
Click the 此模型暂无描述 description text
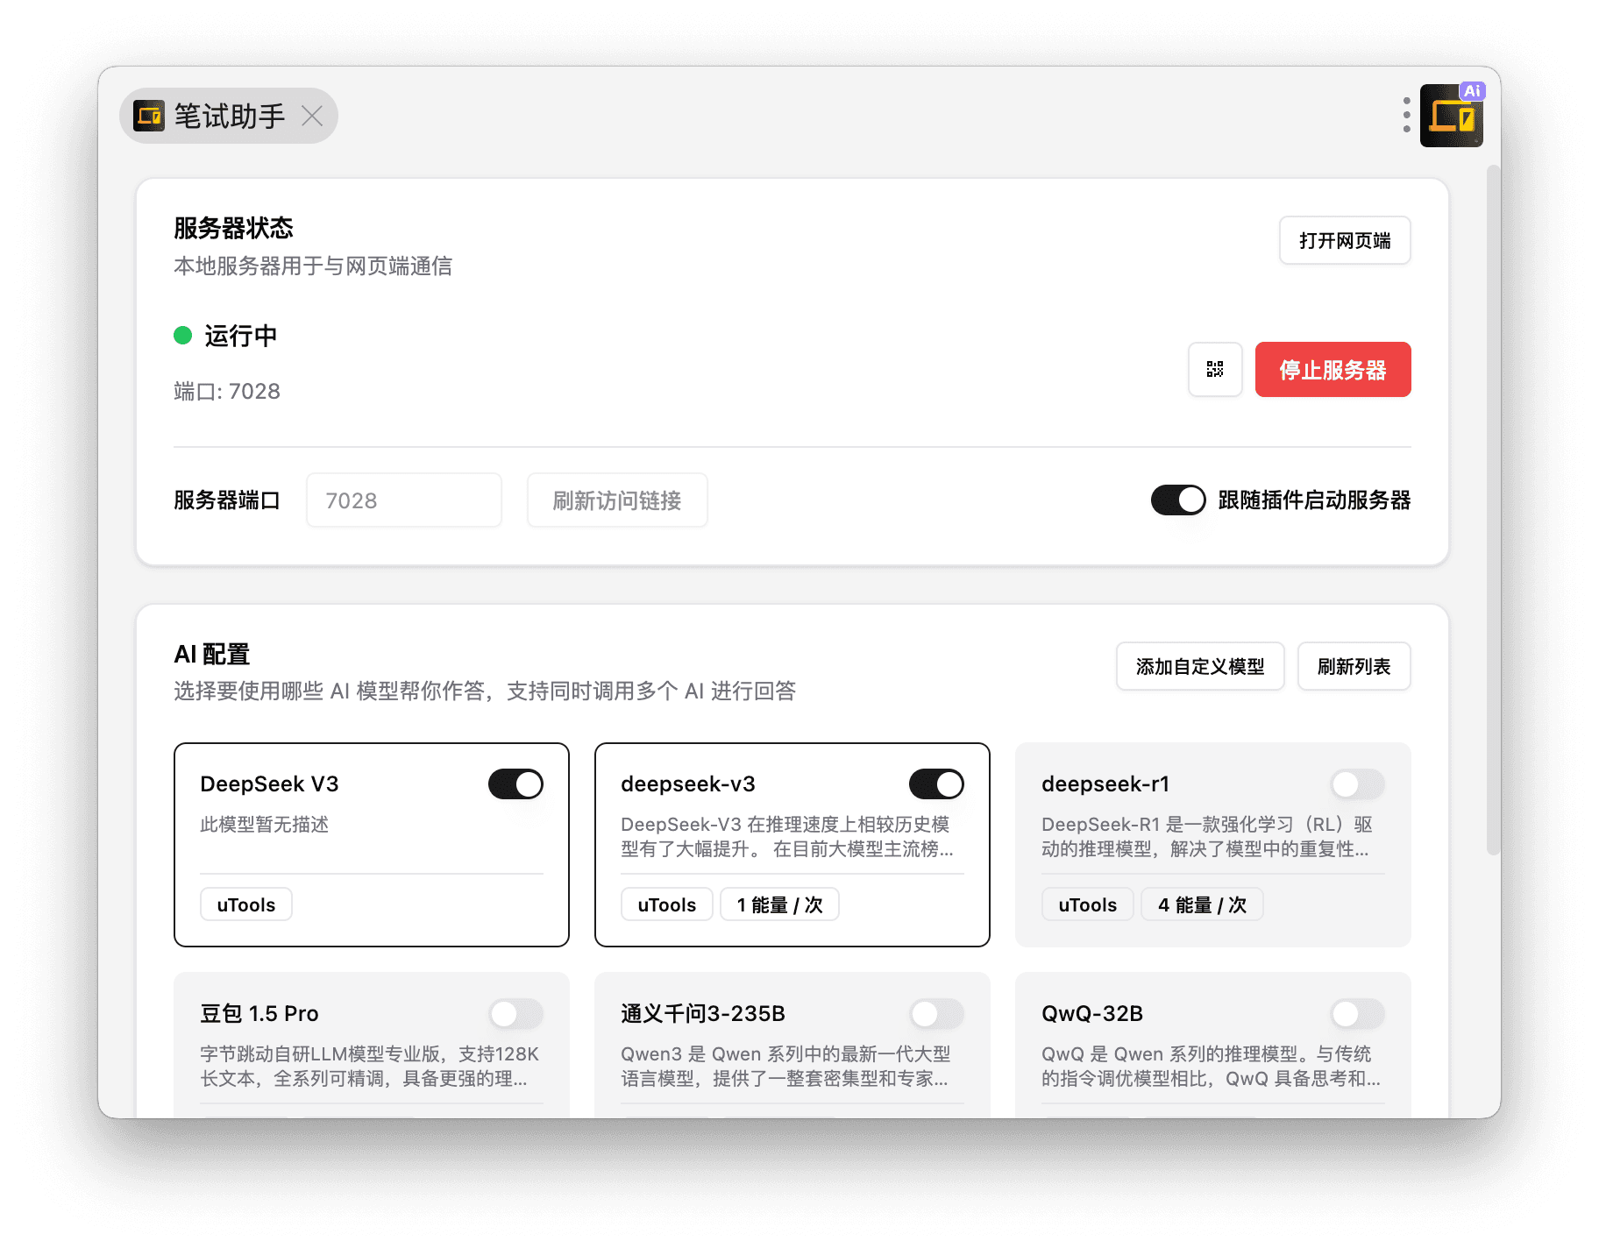[265, 824]
